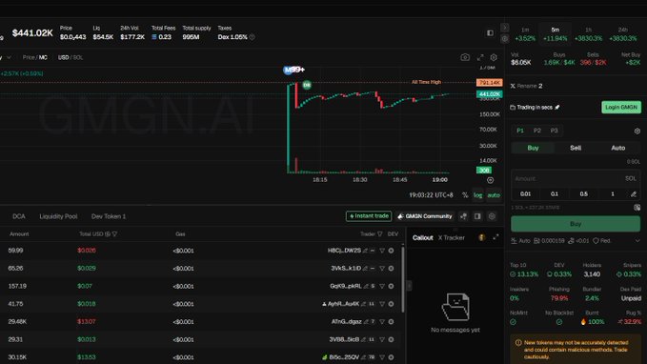Click the target icon in ATnG..dgaz row
Screen dimensions: 647x364
coord(391,321)
